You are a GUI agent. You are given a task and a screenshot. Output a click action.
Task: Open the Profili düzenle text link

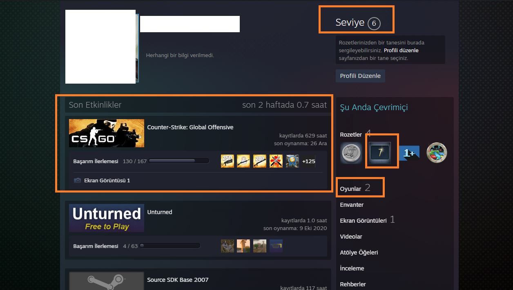click(x=401, y=51)
